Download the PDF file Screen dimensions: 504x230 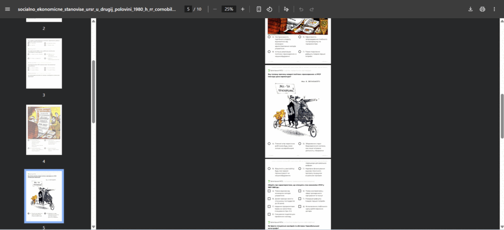tap(470, 9)
